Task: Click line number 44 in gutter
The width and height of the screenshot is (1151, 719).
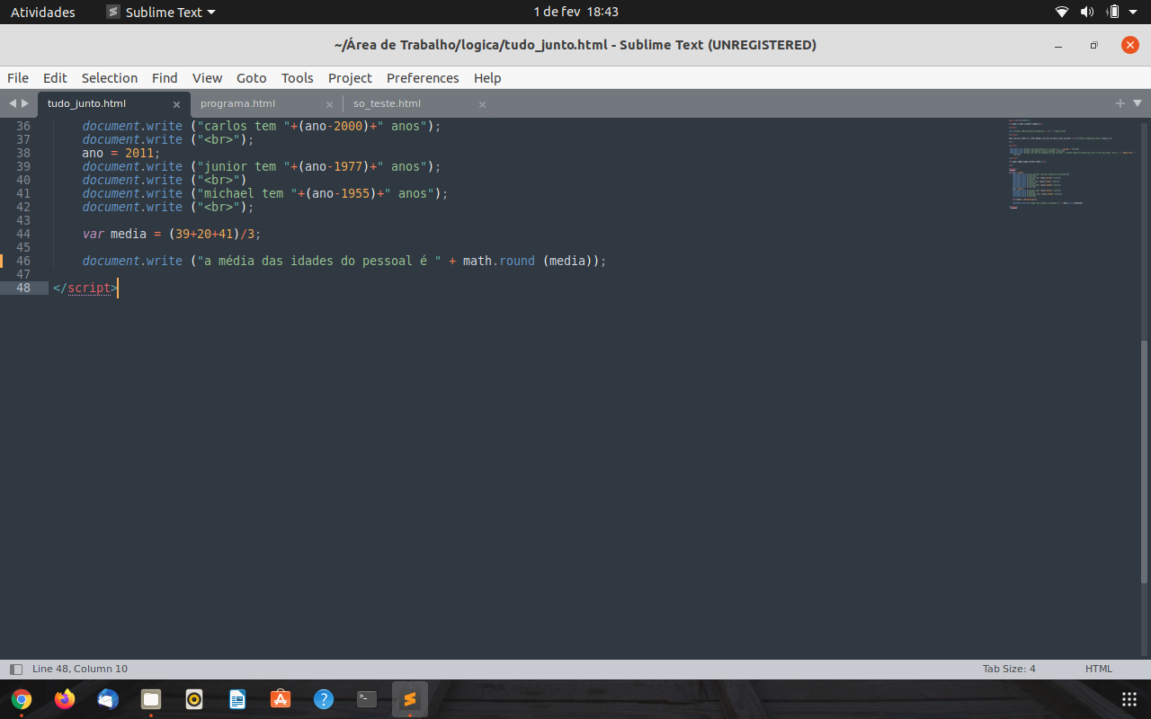Action: pos(23,234)
